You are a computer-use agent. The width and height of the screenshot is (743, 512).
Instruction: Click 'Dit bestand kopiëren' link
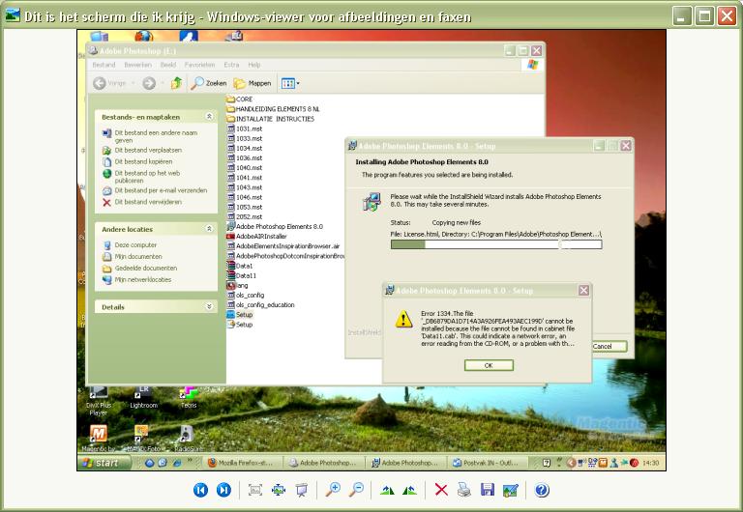[x=143, y=161]
